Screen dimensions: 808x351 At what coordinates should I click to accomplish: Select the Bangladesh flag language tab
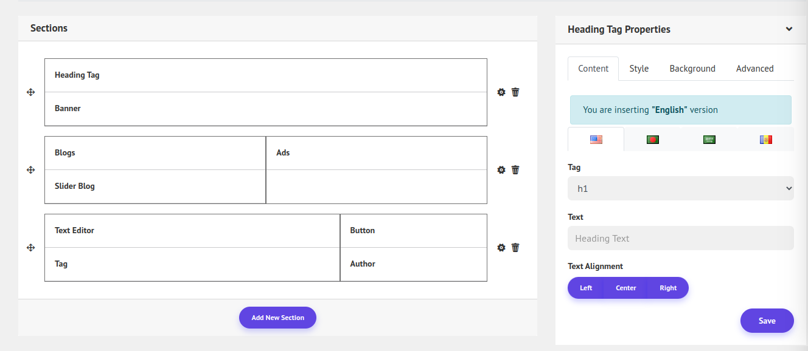(653, 140)
